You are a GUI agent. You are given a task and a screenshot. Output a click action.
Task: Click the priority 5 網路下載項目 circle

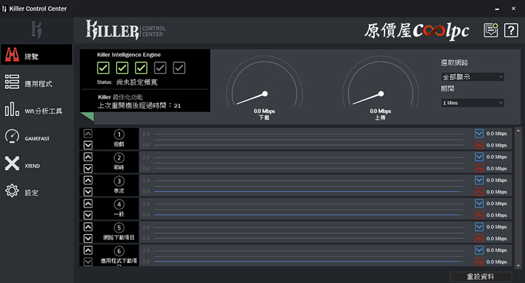point(119,228)
